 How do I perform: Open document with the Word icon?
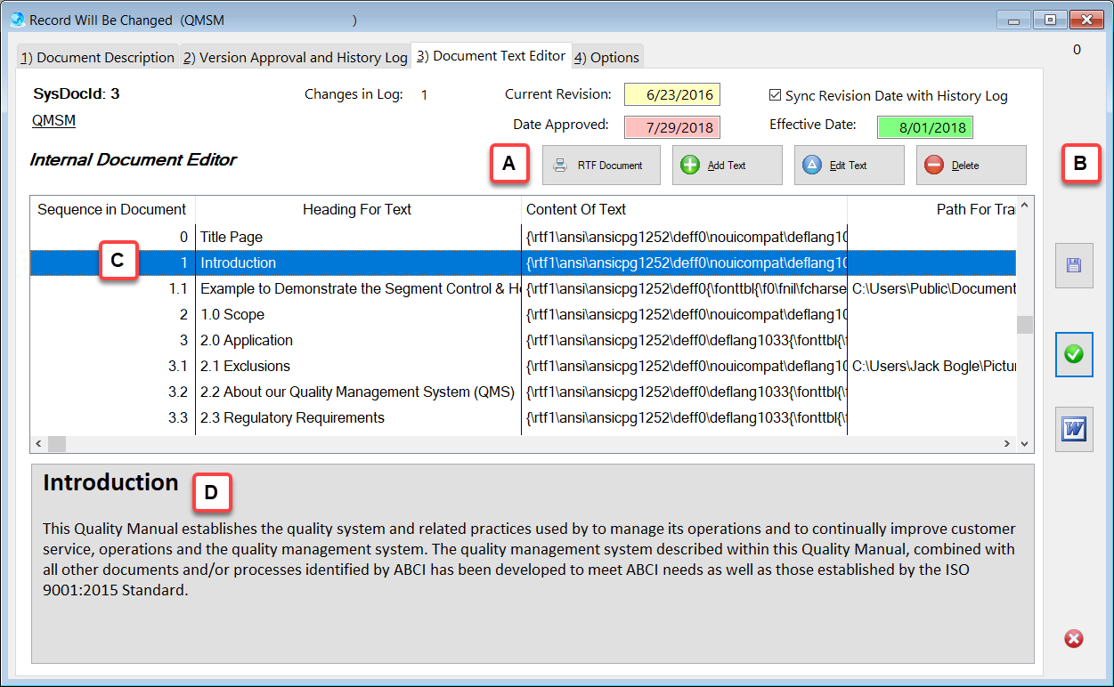pos(1074,430)
